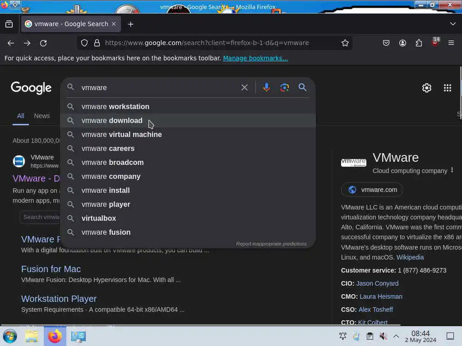Click the Firefox back arrow button

[11, 43]
